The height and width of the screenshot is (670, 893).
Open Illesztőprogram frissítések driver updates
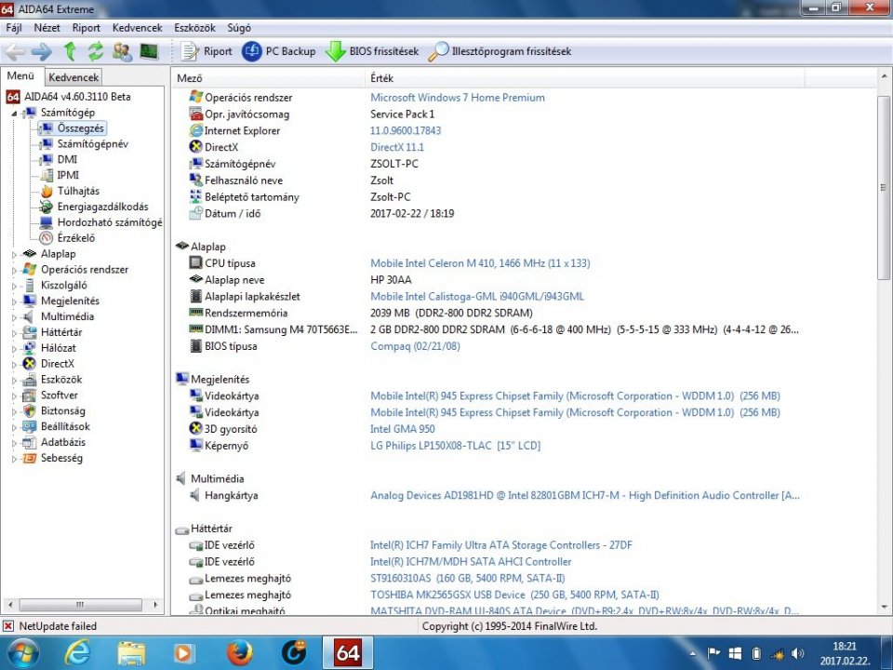coord(500,52)
